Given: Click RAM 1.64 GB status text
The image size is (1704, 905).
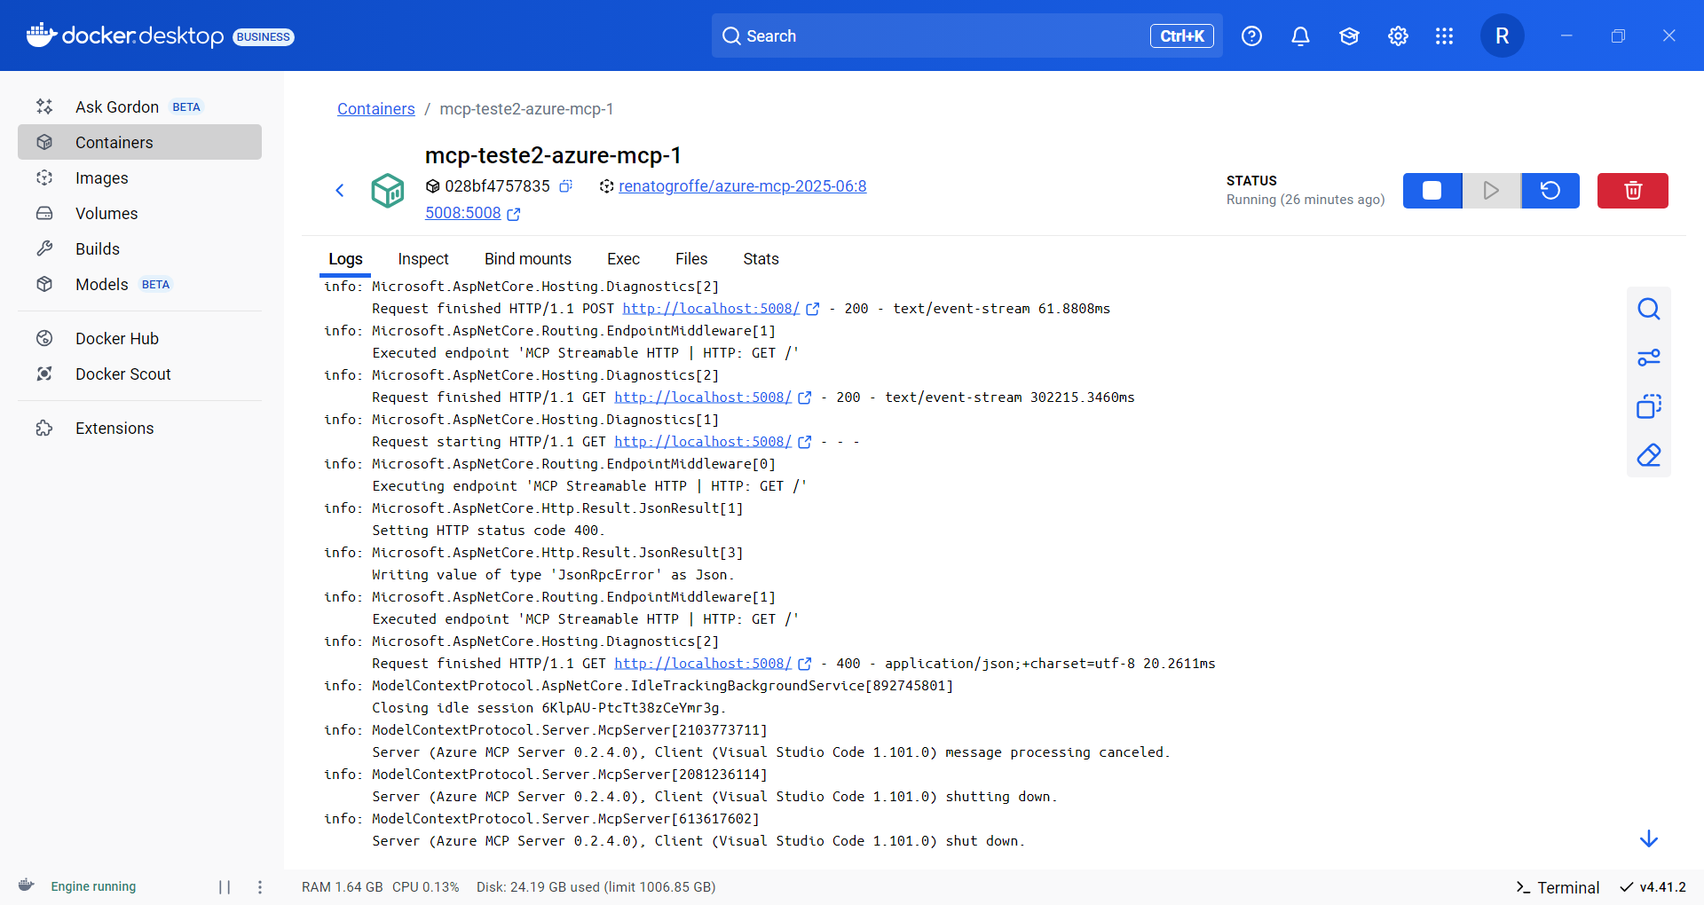Looking at the screenshot, I should click(x=343, y=887).
